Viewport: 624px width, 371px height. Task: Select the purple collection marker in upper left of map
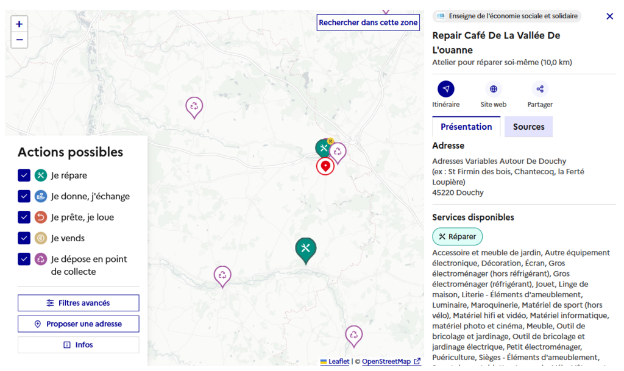194,107
